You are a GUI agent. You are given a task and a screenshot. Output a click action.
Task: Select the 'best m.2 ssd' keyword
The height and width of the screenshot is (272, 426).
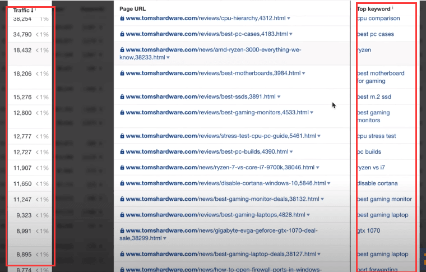pyautogui.click(x=374, y=96)
